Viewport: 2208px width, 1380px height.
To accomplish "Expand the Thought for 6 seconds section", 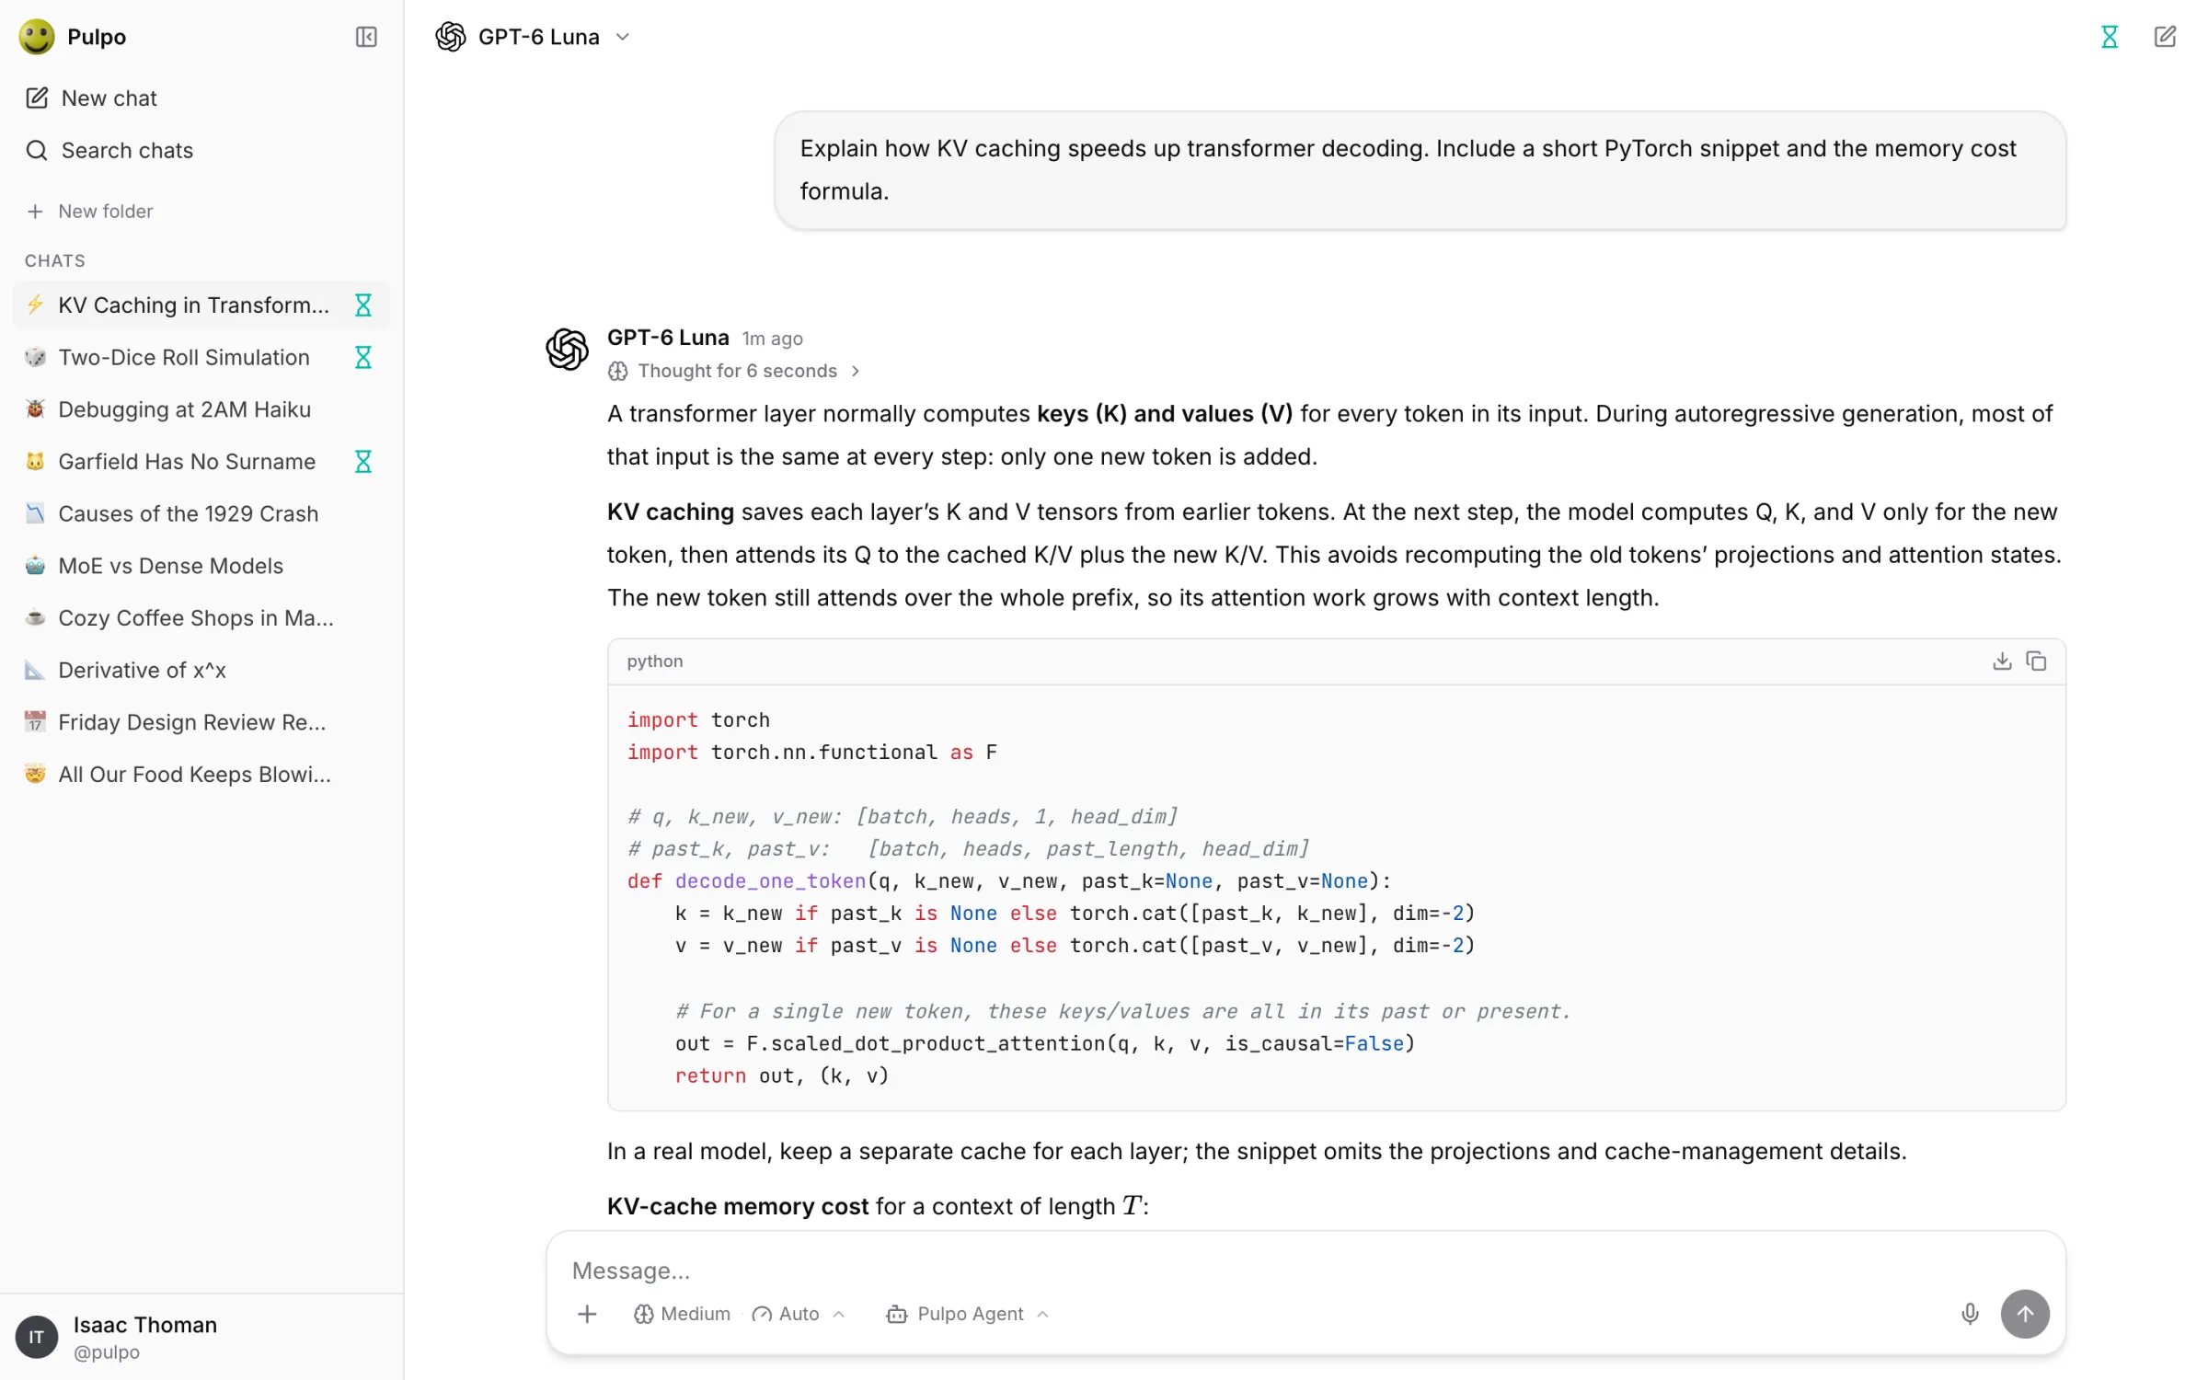I will click(x=736, y=371).
